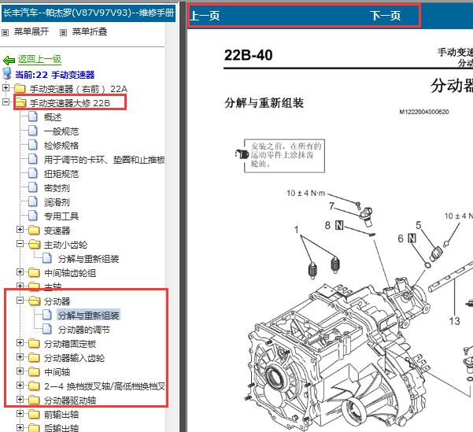Select the 变速器 folder
This screenshot has height=432, width=473.
pos(57,231)
